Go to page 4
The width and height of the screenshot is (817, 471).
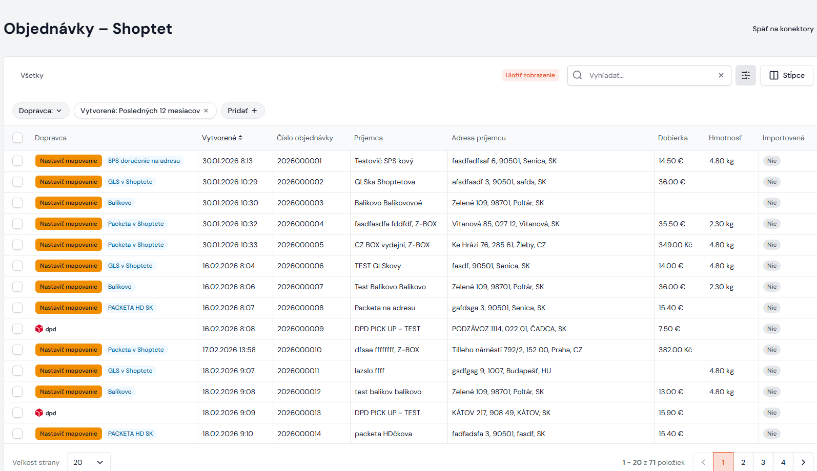(x=783, y=462)
